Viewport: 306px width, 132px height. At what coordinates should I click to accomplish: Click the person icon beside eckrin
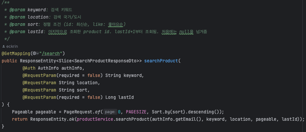click(x=3, y=46)
